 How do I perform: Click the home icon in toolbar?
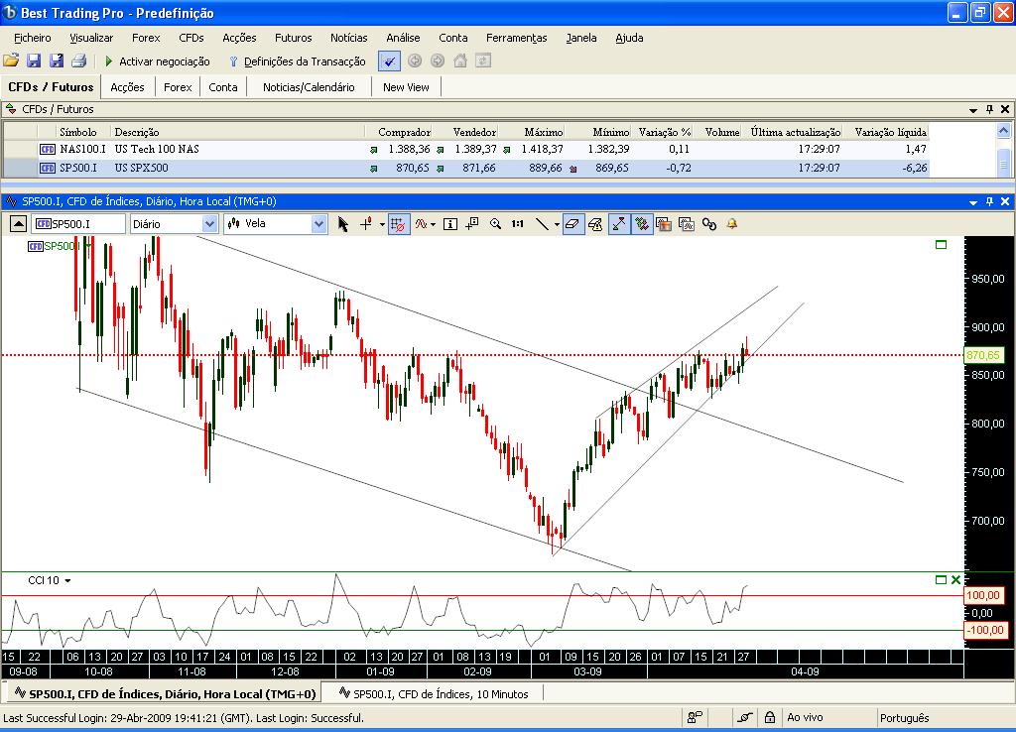click(x=460, y=61)
